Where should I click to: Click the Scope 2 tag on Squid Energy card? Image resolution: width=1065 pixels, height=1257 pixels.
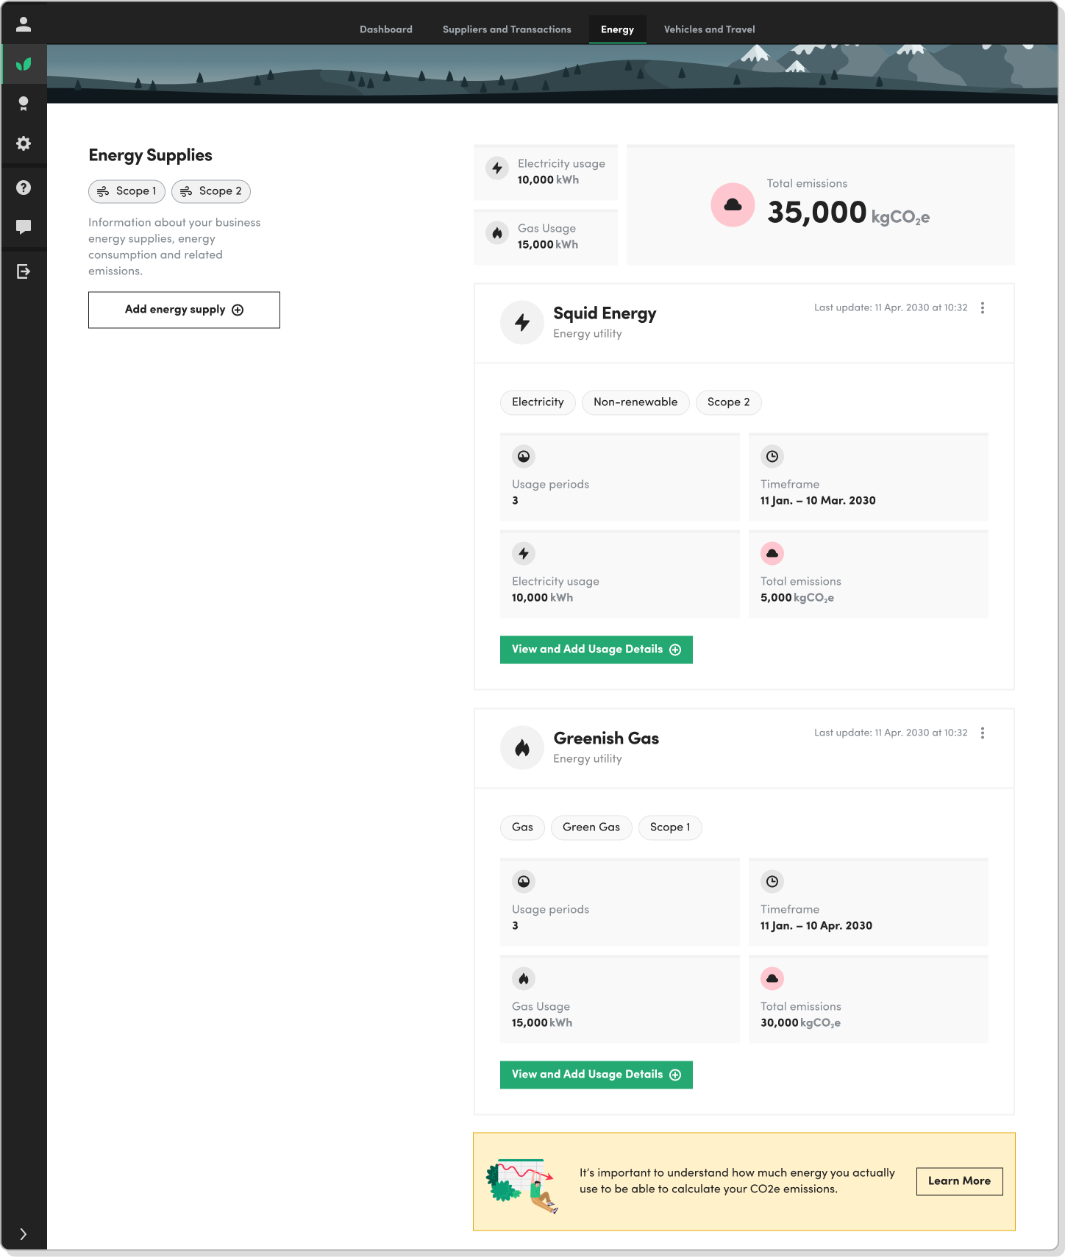(x=728, y=402)
